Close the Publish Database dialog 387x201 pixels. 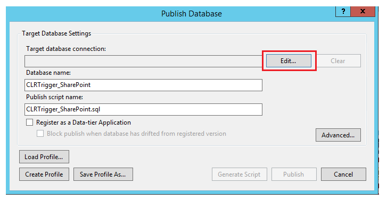(x=363, y=11)
